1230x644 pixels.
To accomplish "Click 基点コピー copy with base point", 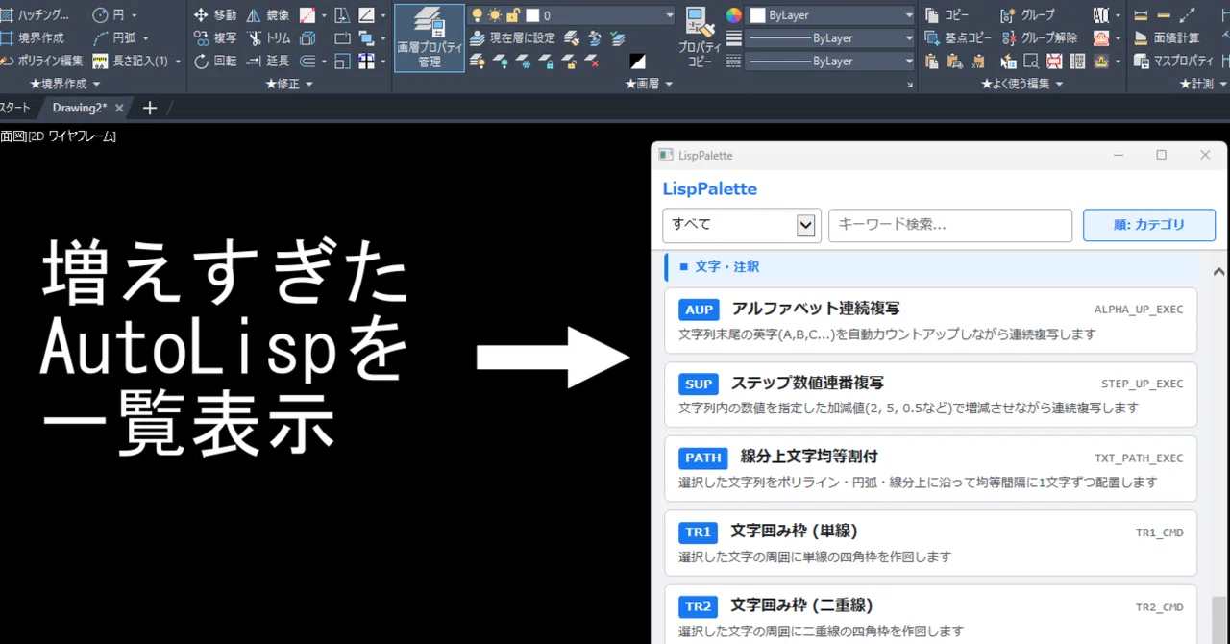I will 958,38.
